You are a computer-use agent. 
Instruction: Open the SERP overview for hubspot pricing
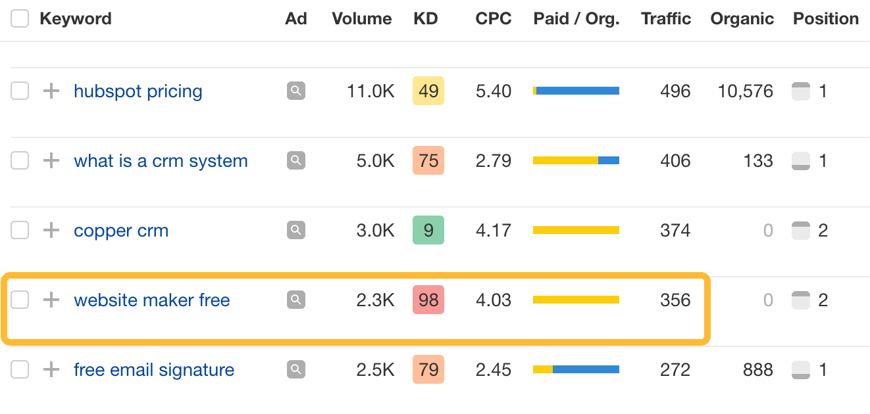(295, 91)
